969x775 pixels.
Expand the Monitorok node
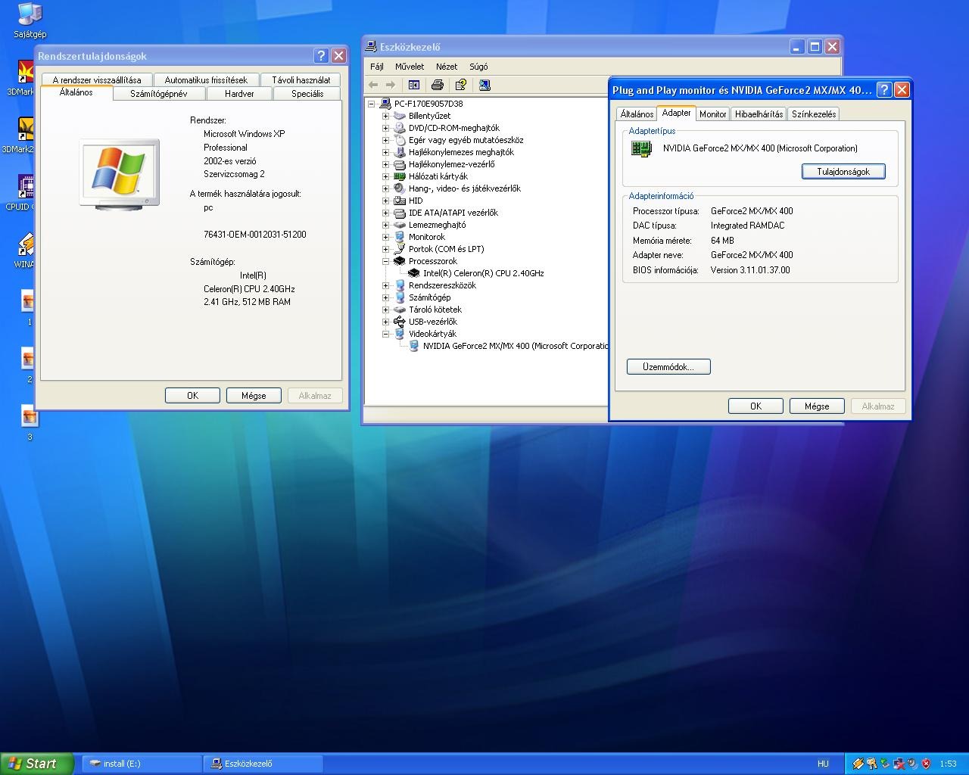click(x=385, y=237)
